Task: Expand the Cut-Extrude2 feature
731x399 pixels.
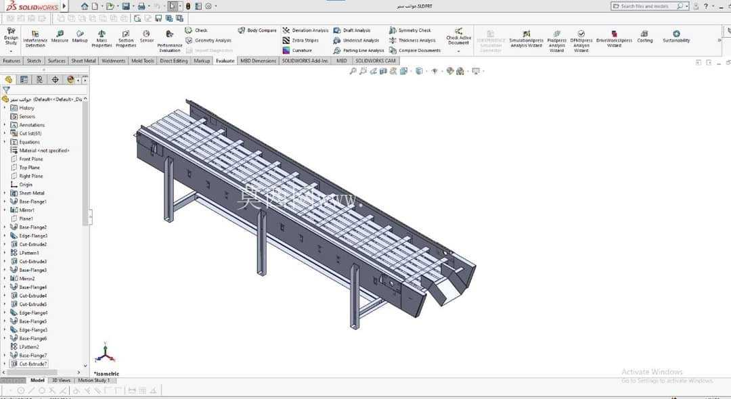Action: point(5,244)
